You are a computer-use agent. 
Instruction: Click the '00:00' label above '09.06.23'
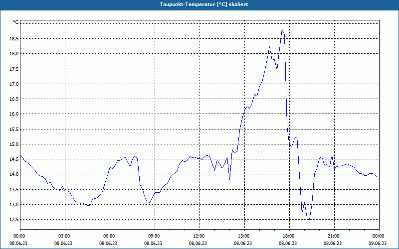pos(379,236)
